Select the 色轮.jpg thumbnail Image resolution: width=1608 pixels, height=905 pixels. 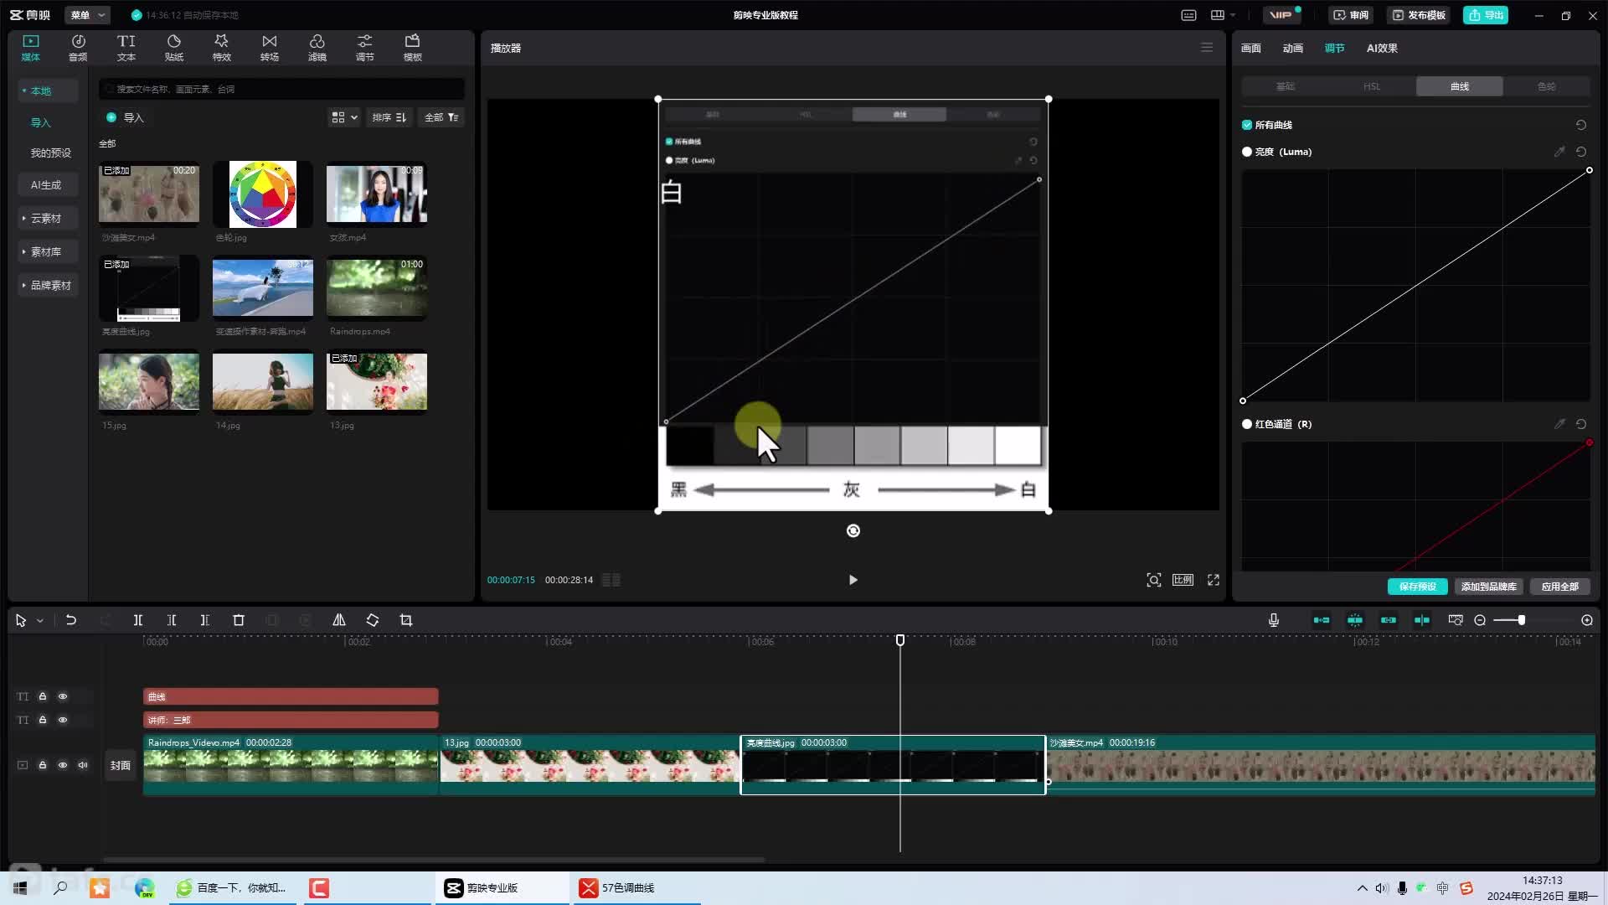tap(262, 194)
